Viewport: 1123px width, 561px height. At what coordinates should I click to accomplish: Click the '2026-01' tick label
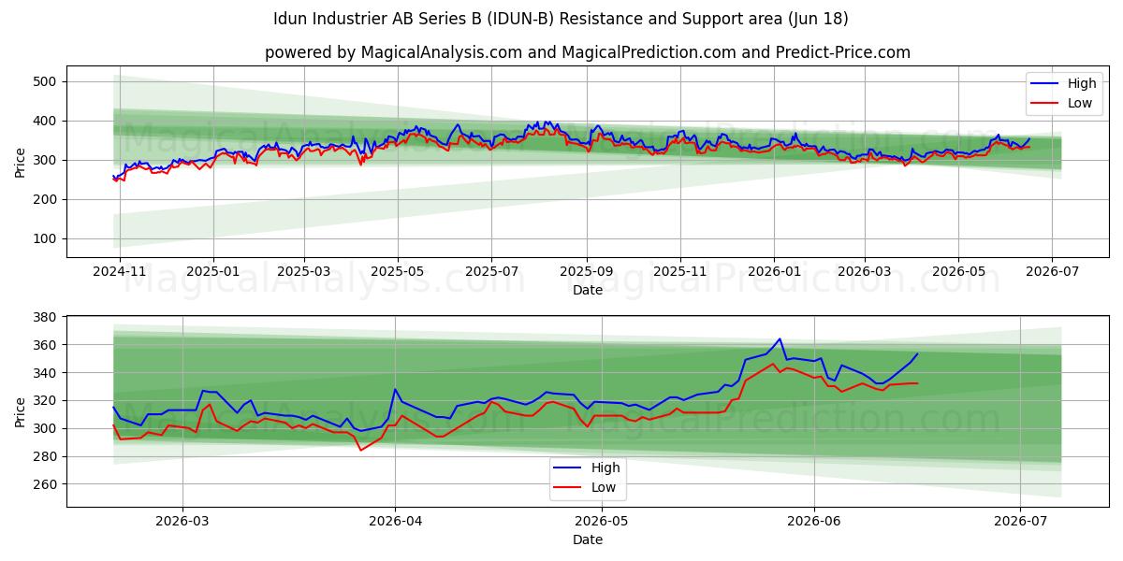pyautogui.click(x=774, y=271)
